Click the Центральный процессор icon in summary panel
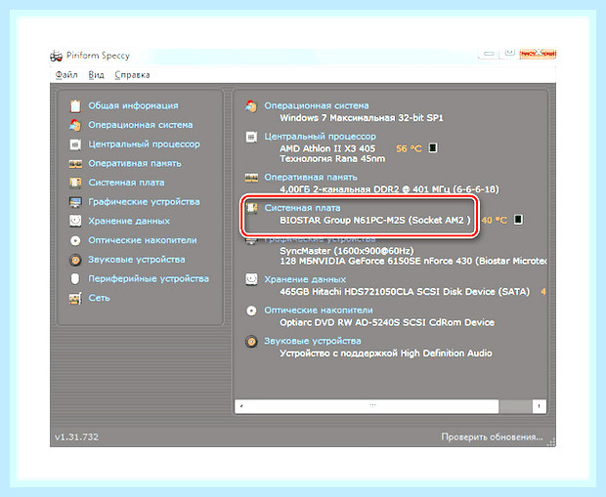The image size is (606, 497). pos(251,137)
